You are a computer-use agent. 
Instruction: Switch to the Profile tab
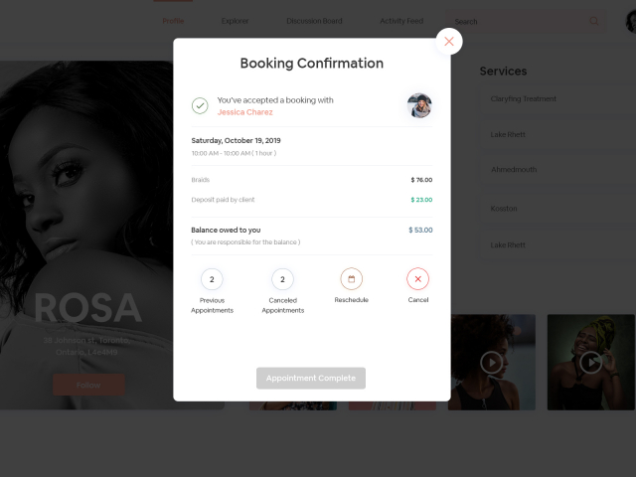click(174, 21)
